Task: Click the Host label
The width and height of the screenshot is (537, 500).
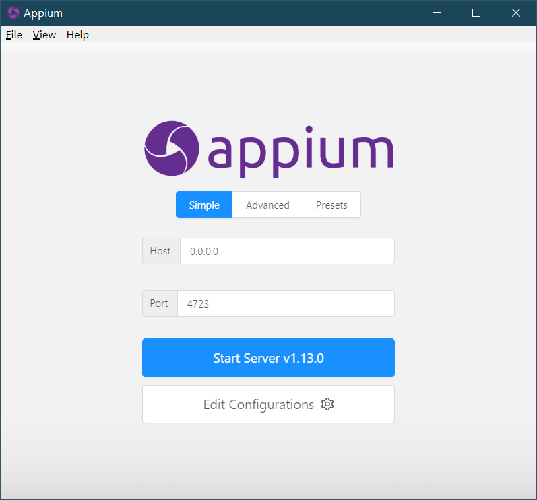Action: (160, 251)
